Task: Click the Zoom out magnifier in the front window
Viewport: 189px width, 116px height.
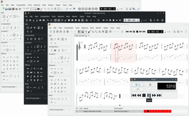Action: 93,32
